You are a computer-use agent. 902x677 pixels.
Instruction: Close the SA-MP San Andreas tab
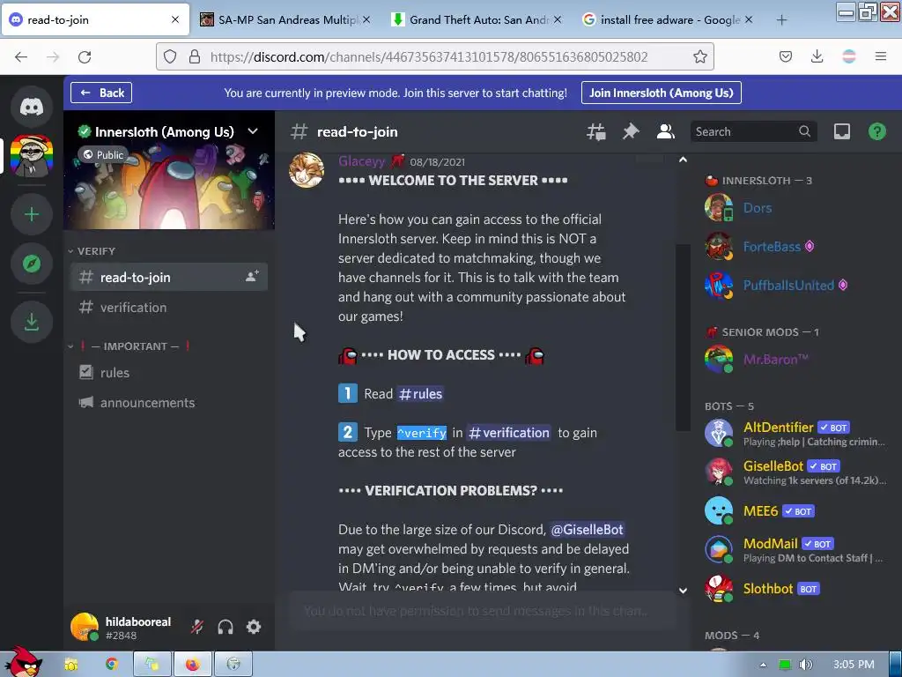(x=366, y=19)
